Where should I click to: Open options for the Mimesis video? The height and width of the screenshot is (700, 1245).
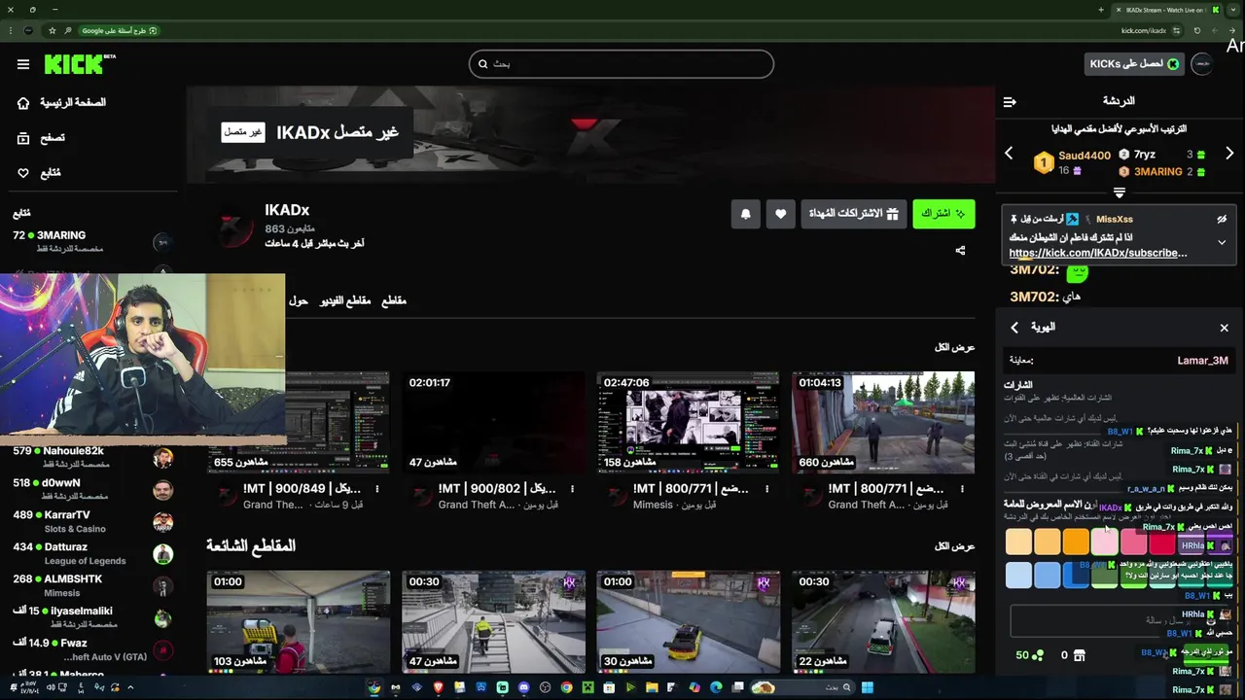tap(767, 489)
